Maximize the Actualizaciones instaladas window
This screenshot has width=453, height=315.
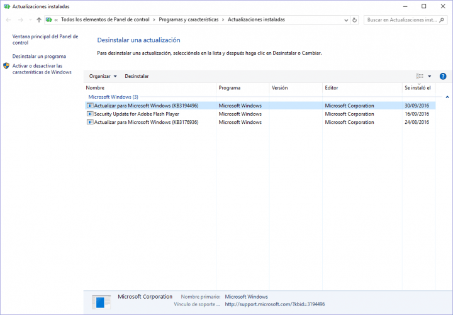[x=424, y=6]
